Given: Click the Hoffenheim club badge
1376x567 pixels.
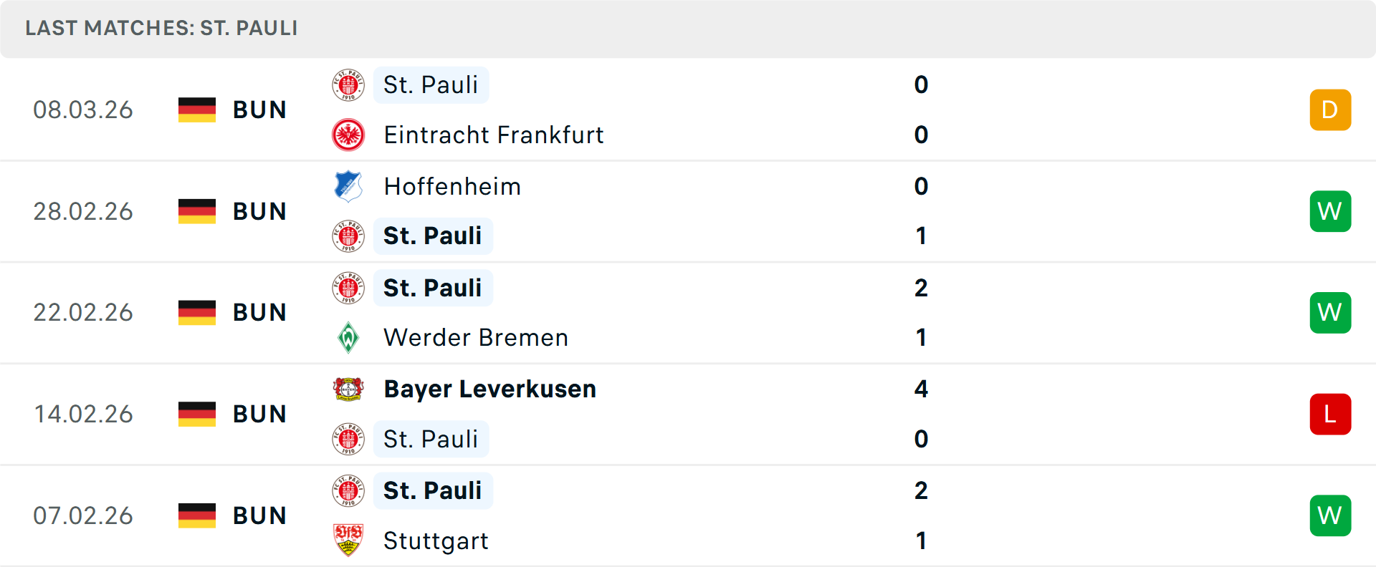Looking at the screenshot, I should point(349,186).
